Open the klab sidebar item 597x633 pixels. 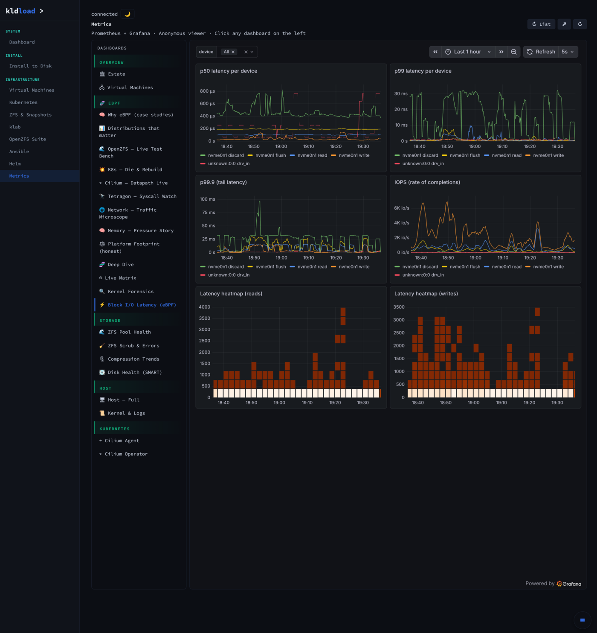pos(40,127)
